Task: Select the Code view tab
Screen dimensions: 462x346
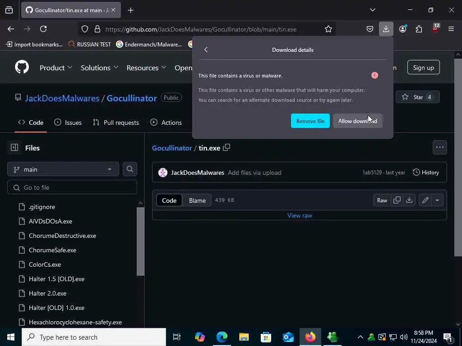Action: [169, 200]
